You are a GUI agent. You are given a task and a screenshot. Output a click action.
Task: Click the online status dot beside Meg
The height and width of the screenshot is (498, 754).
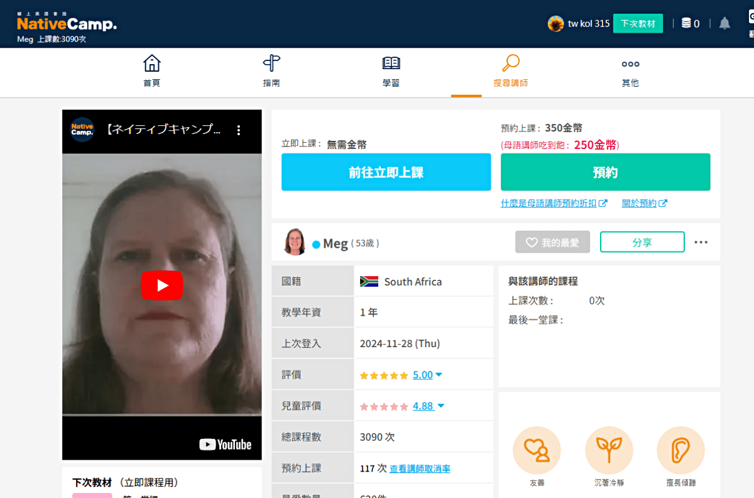[316, 245]
